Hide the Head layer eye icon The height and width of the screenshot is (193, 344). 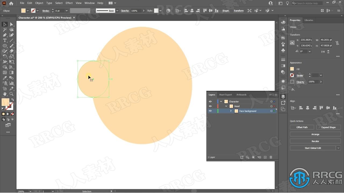pos(210,106)
